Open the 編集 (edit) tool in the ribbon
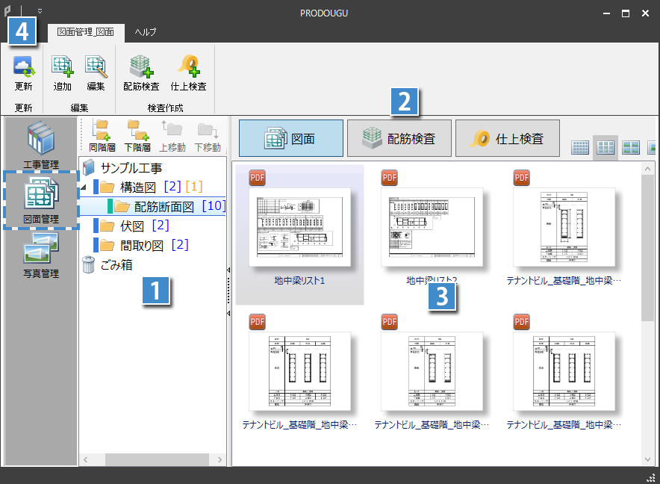 pos(96,72)
